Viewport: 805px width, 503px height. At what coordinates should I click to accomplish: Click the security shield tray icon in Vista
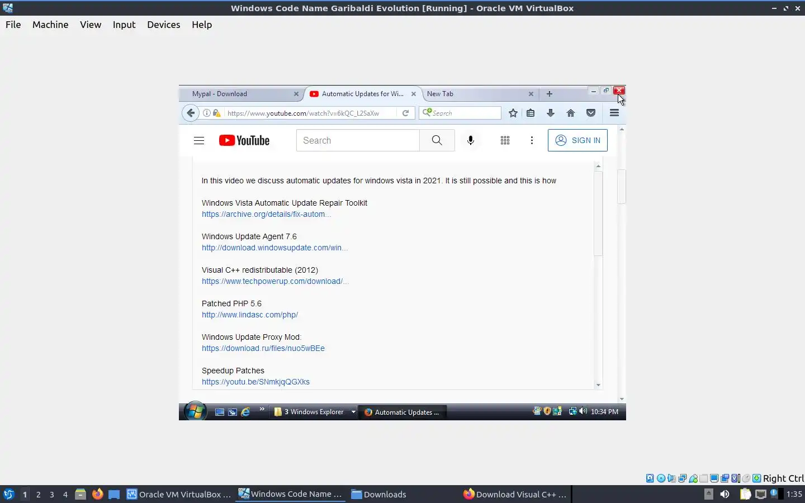click(547, 411)
